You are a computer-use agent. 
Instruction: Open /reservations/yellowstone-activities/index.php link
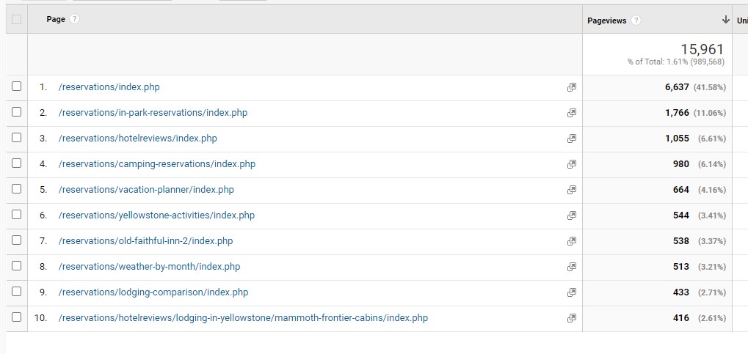pos(156,215)
